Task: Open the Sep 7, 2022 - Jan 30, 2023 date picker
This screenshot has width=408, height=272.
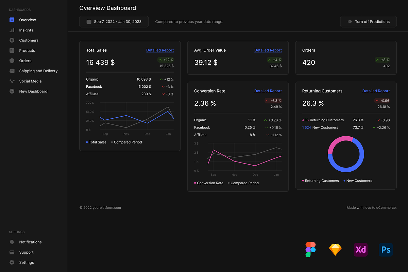Action: click(x=114, y=21)
